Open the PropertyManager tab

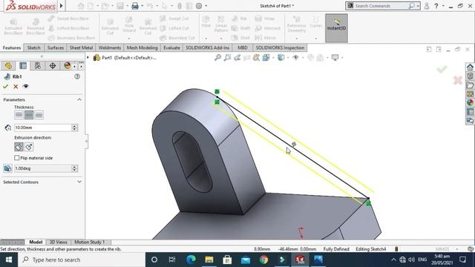coord(23,66)
